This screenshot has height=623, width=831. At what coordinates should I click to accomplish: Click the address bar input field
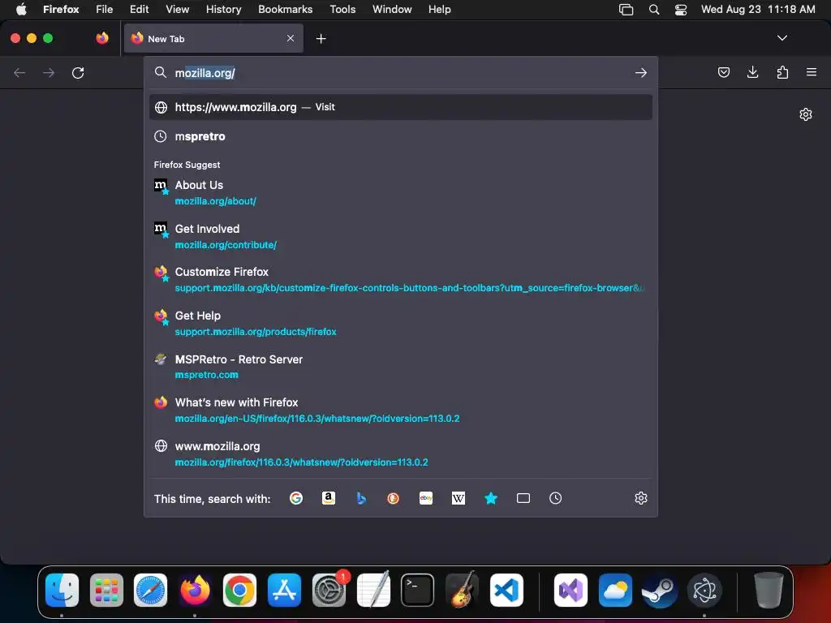[401, 72]
